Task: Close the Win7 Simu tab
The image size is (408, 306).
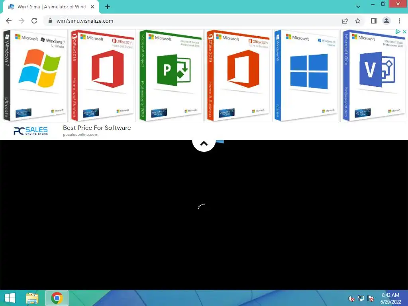Action: tap(92, 7)
